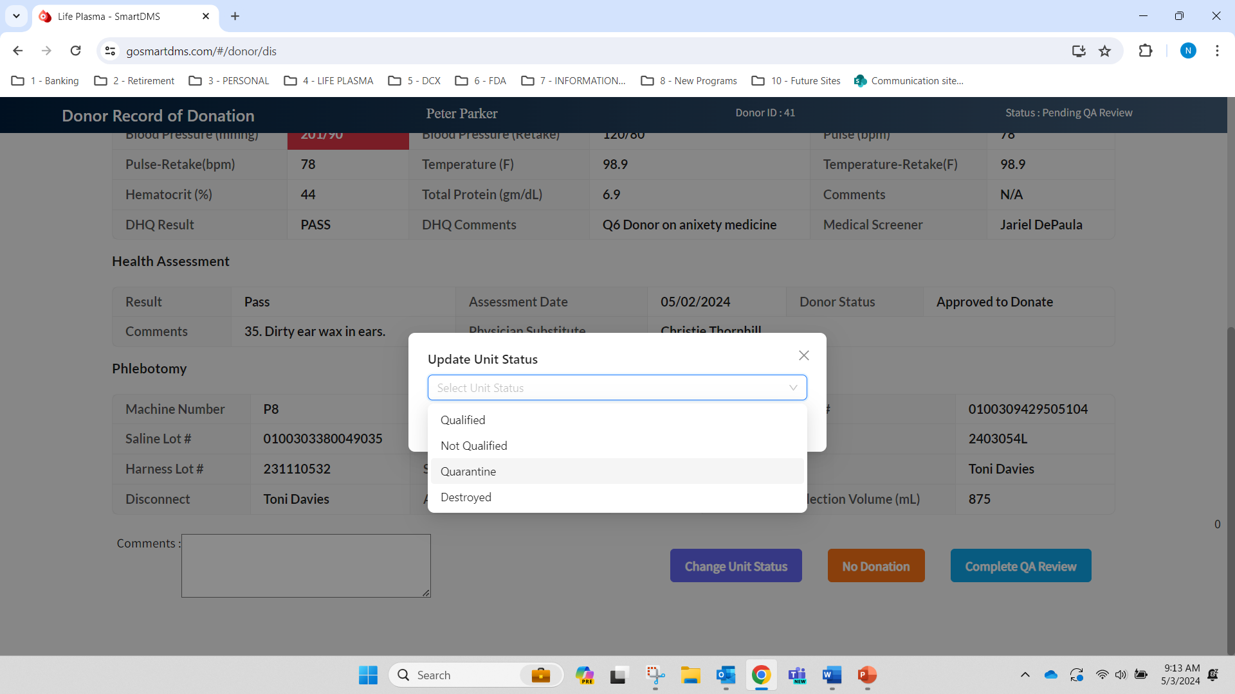Open the Extensions puzzle icon

[1146, 51]
